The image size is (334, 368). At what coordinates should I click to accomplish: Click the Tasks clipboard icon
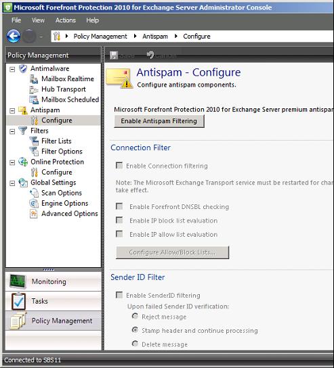tap(18, 301)
